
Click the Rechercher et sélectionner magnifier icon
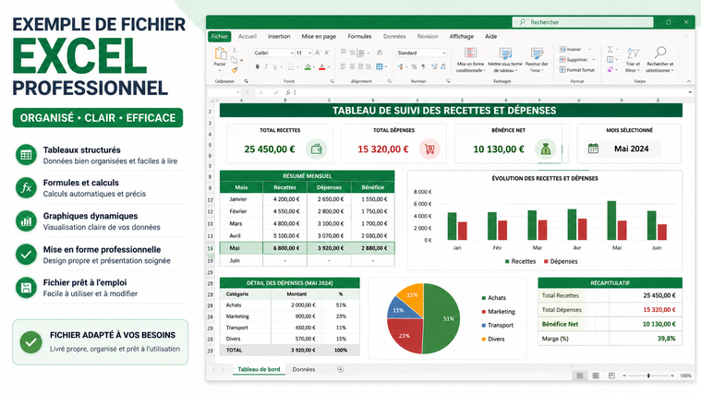(x=660, y=53)
